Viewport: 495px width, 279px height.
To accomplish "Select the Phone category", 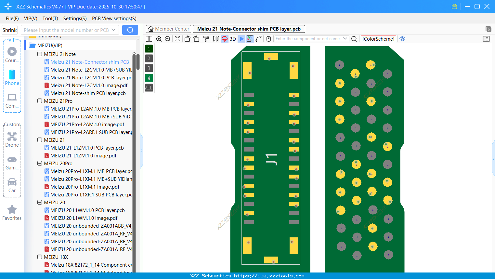I will pos(12,77).
